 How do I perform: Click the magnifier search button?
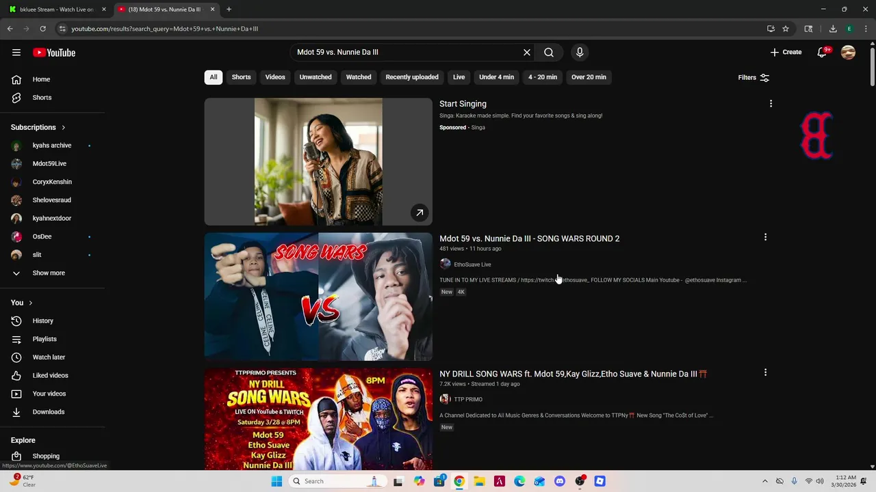tap(549, 52)
